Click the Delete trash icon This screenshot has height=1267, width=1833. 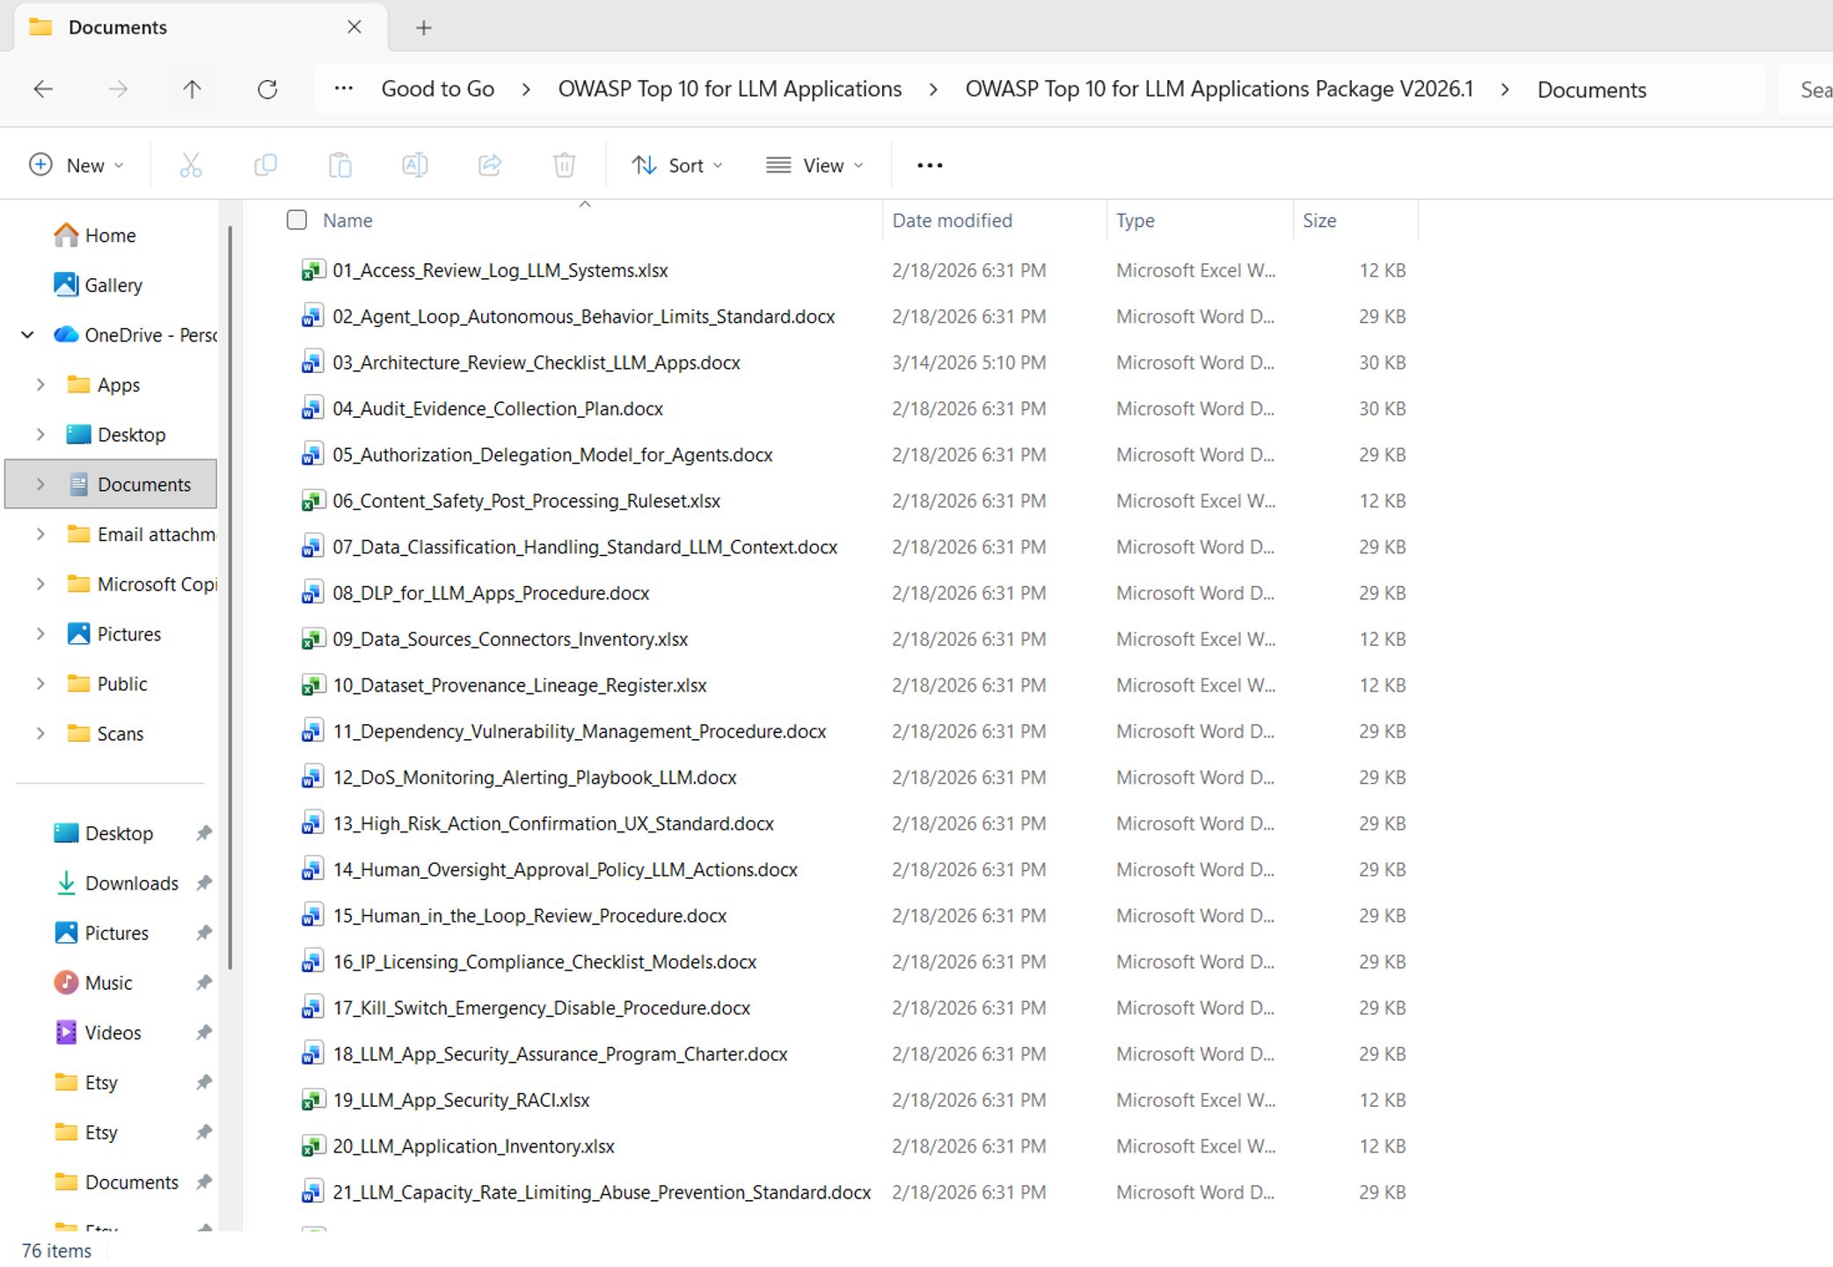565,165
